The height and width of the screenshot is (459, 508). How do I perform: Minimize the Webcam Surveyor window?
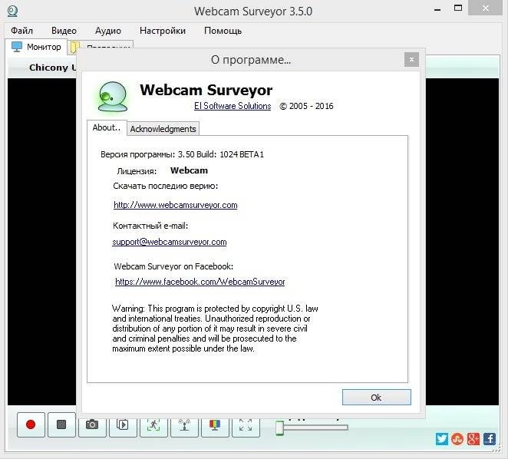[x=437, y=8]
